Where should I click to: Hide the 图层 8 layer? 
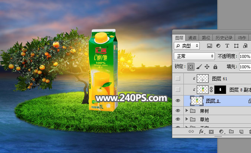[x=178, y=100]
